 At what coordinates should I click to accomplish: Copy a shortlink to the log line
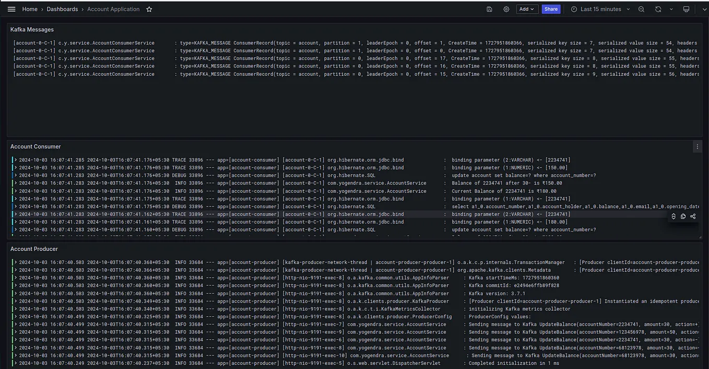[x=693, y=216]
